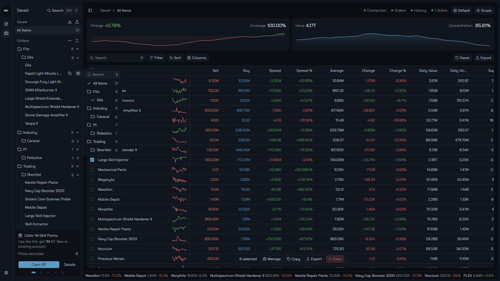Select All Items in the popup folder list
This screenshot has width=500, height=281.
[103, 83]
